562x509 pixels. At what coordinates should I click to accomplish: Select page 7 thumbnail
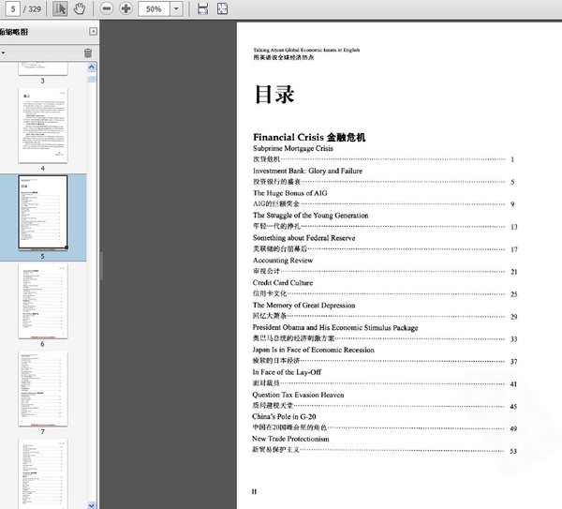click(43, 388)
